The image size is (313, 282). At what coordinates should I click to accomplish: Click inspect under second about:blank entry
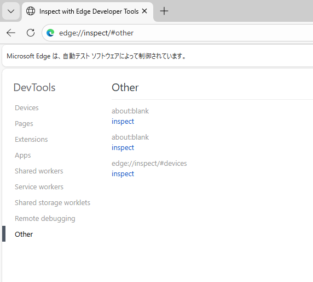click(123, 148)
